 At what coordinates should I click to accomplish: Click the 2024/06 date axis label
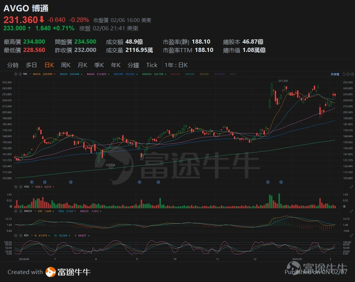pyautogui.click(x=24, y=259)
